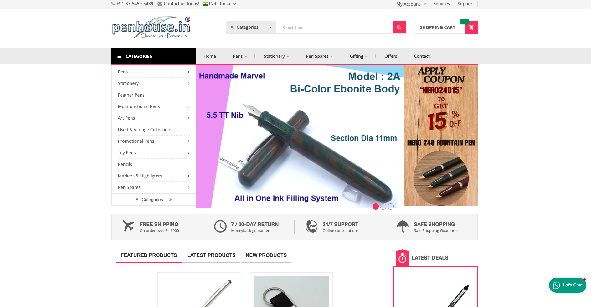The image size is (591, 307).
Task: Click the phone number +91-87-5459-5439
Action: (135, 4)
